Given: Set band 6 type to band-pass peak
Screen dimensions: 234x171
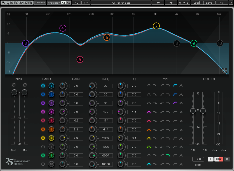Looking at the screenshot, I should (x=181, y=130).
